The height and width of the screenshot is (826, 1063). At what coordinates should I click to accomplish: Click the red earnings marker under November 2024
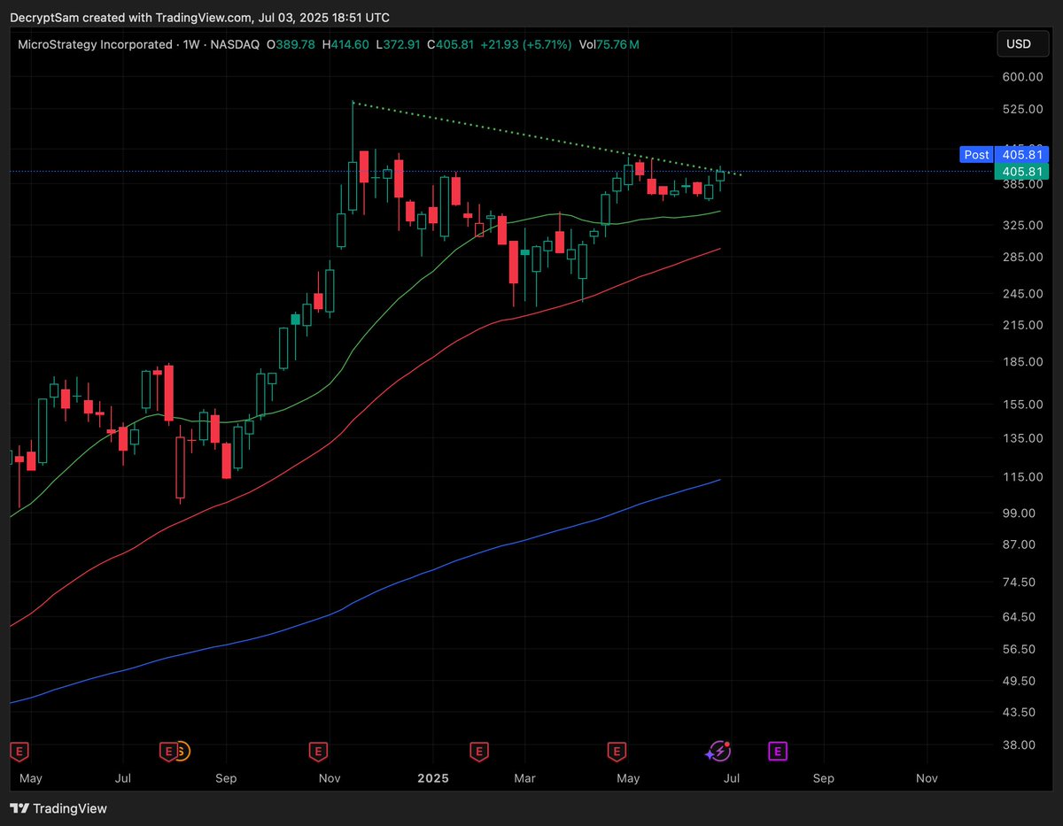pos(317,752)
